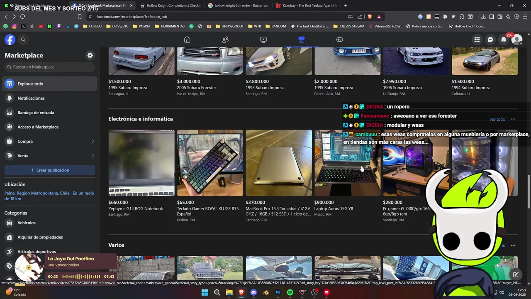This screenshot has width=531, height=299.
Task: Click the Brave Shields lion icon
Action: (x=370, y=17)
